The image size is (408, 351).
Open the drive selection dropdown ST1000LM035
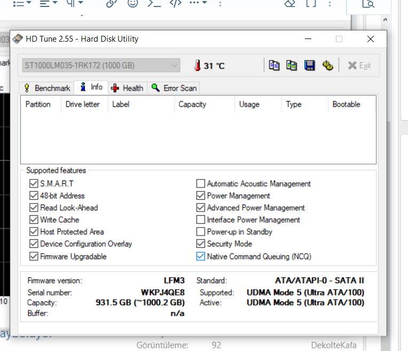coord(101,65)
